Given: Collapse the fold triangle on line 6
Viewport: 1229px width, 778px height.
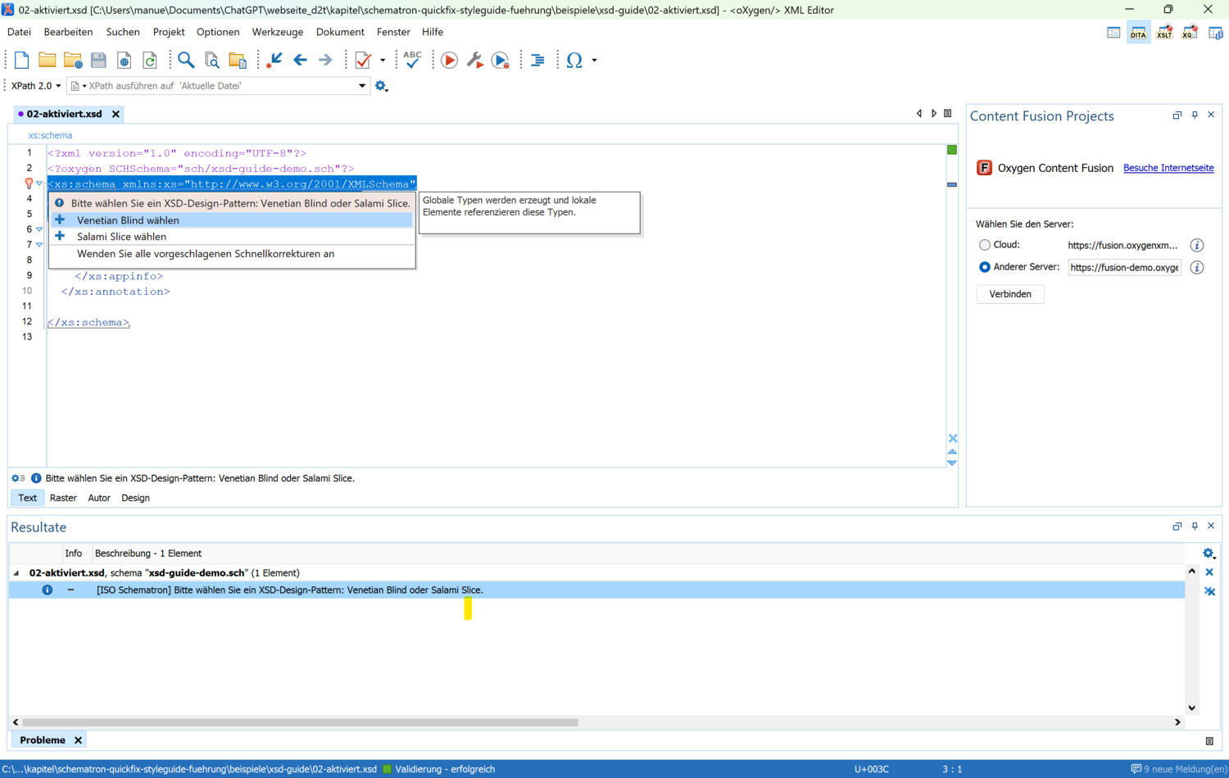Looking at the screenshot, I should click(x=39, y=229).
